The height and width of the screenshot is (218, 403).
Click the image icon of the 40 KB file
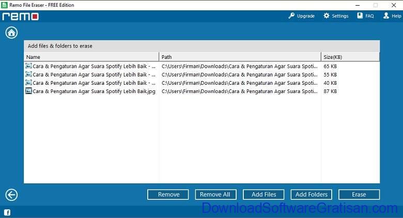[28, 83]
